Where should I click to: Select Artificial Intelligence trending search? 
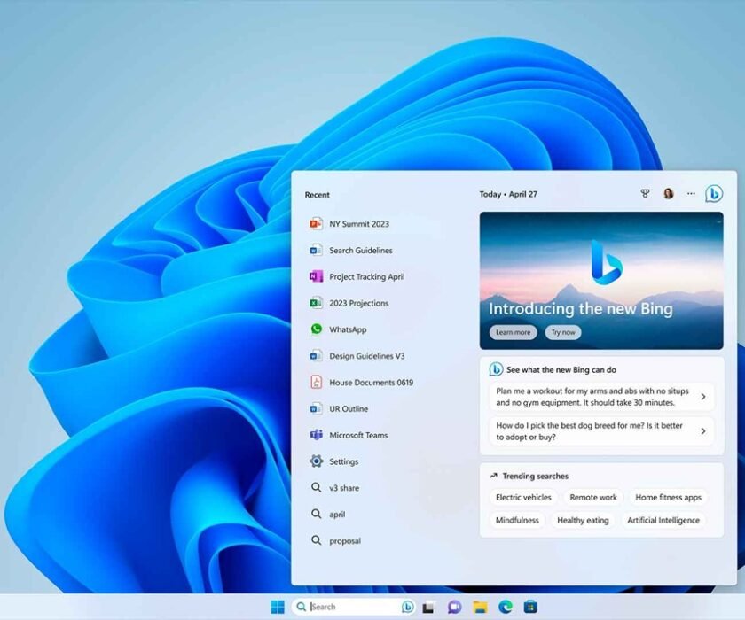(x=663, y=520)
